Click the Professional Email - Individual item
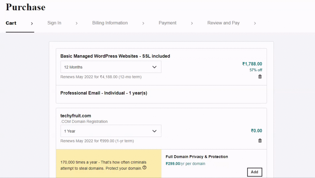The height and width of the screenshot is (178, 315). click(x=104, y=93)
